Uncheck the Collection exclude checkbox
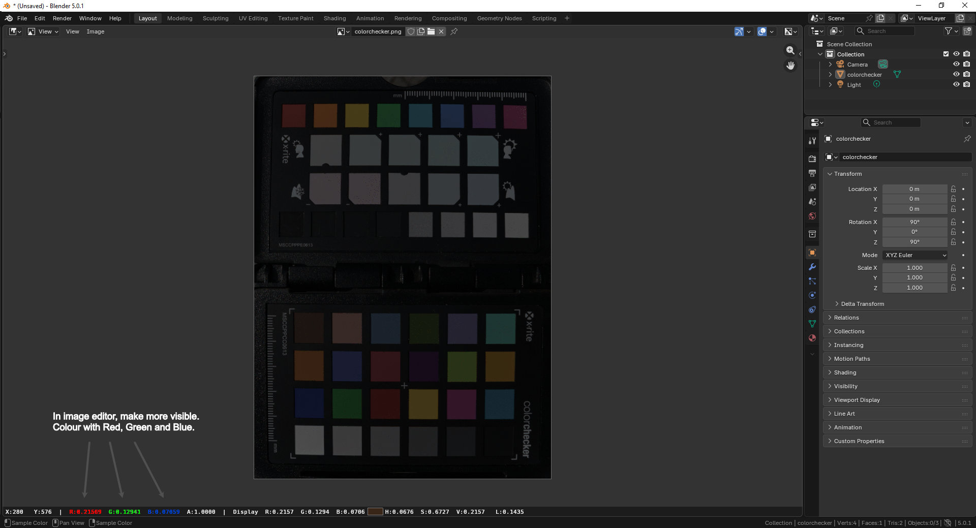The width and height of the screenshot is (976, 528). (946, 54)
